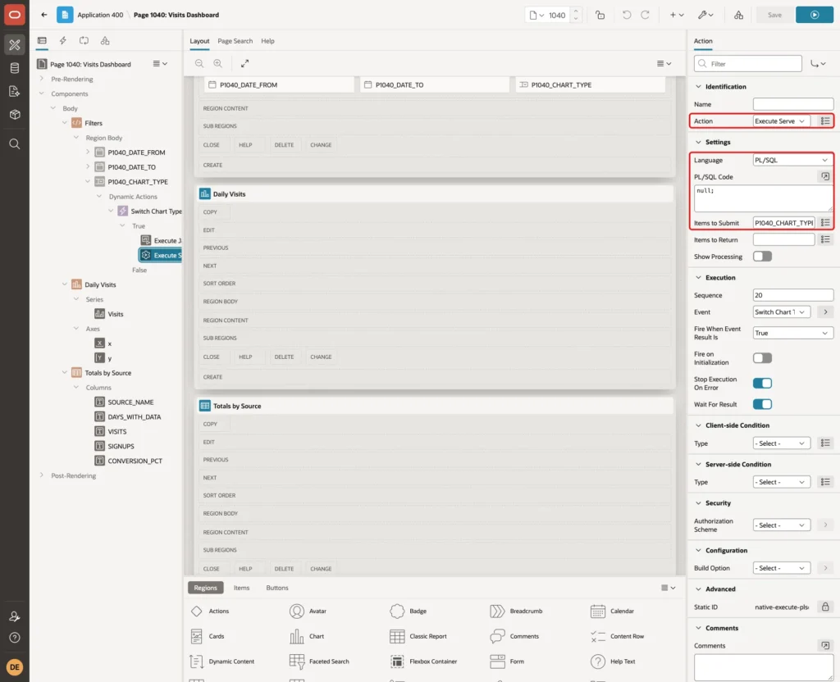Image resolution: width=840 pixels, height=682 pixels.
Task: Expand the Pre-Rendering tree node
Action: [x=41, y=79]
